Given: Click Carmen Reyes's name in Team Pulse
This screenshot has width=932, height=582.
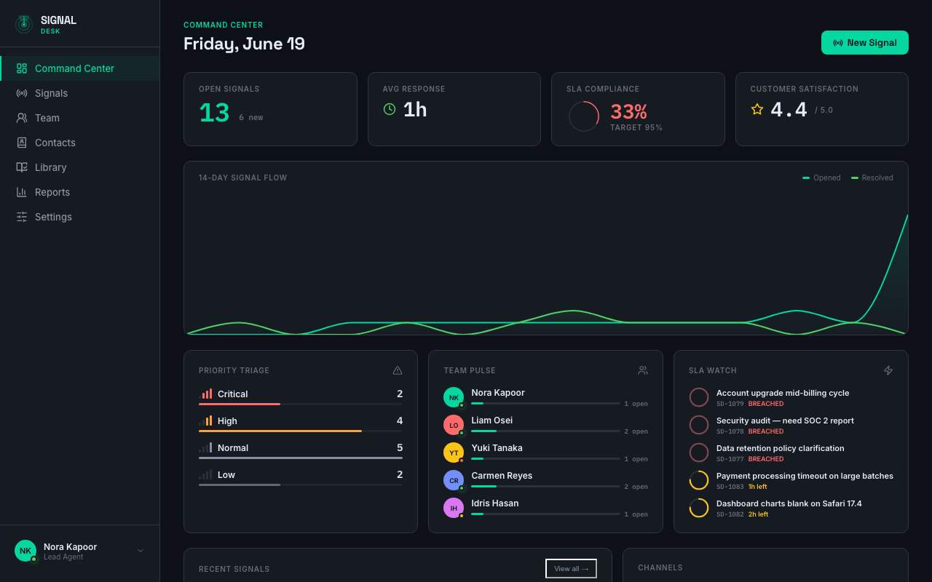Looking at the screenshot, I should point(502,476).
